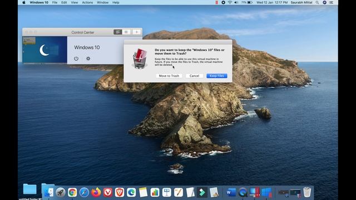Select "Windows 10" name in Control Center
The width and height of the screenshot is (356, 200).
coord(87,47)
